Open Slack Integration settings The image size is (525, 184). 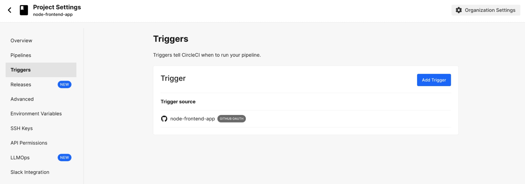click(30, 172)
